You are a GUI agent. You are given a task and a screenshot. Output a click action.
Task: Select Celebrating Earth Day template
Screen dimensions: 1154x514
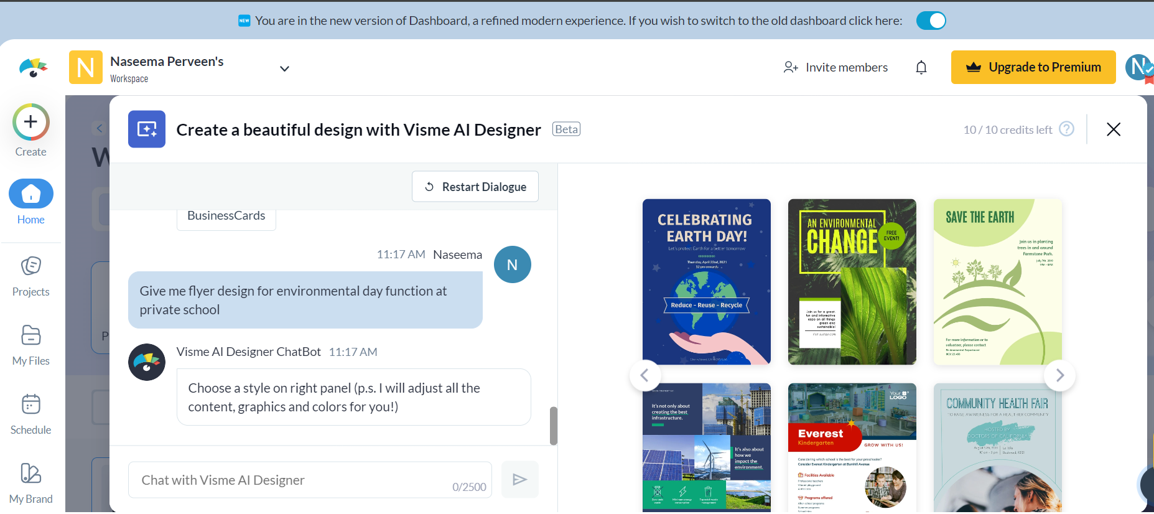(707, 282)
